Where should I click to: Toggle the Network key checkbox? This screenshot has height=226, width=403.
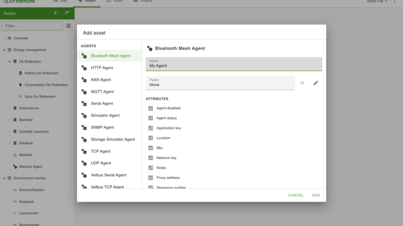coord(151,158)
